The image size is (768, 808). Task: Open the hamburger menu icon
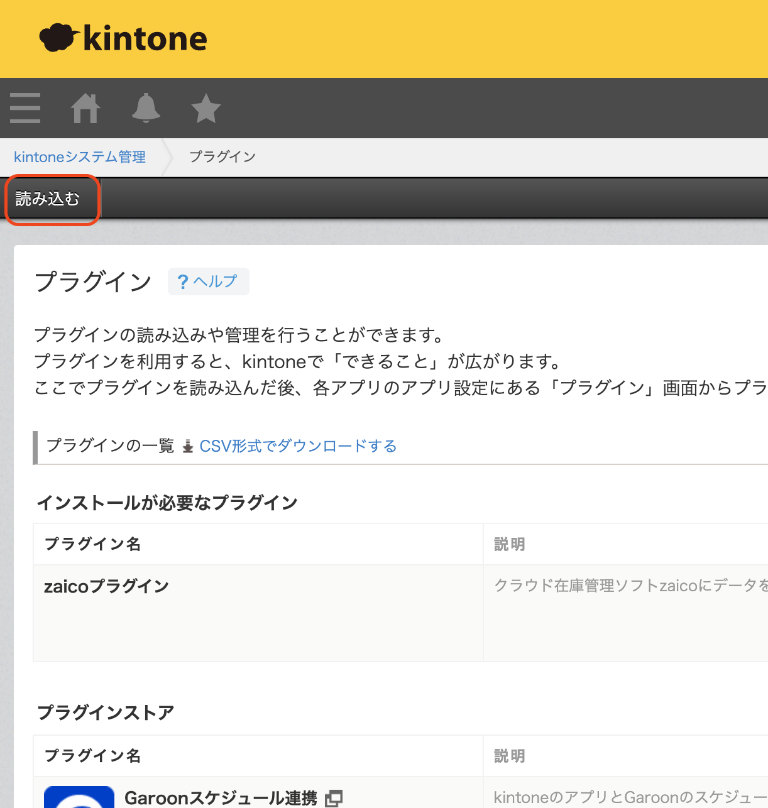(25, 108)
